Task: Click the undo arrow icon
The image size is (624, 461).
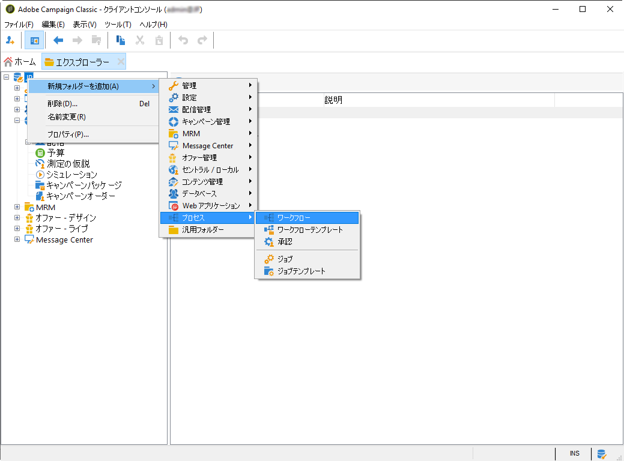Action: click(183, 40)
